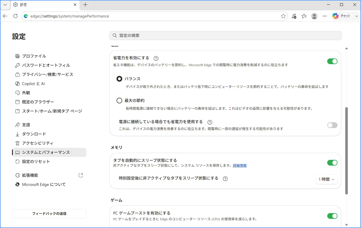Toggle タブを自動的にスリープ状態にする switch

point(332,163)
